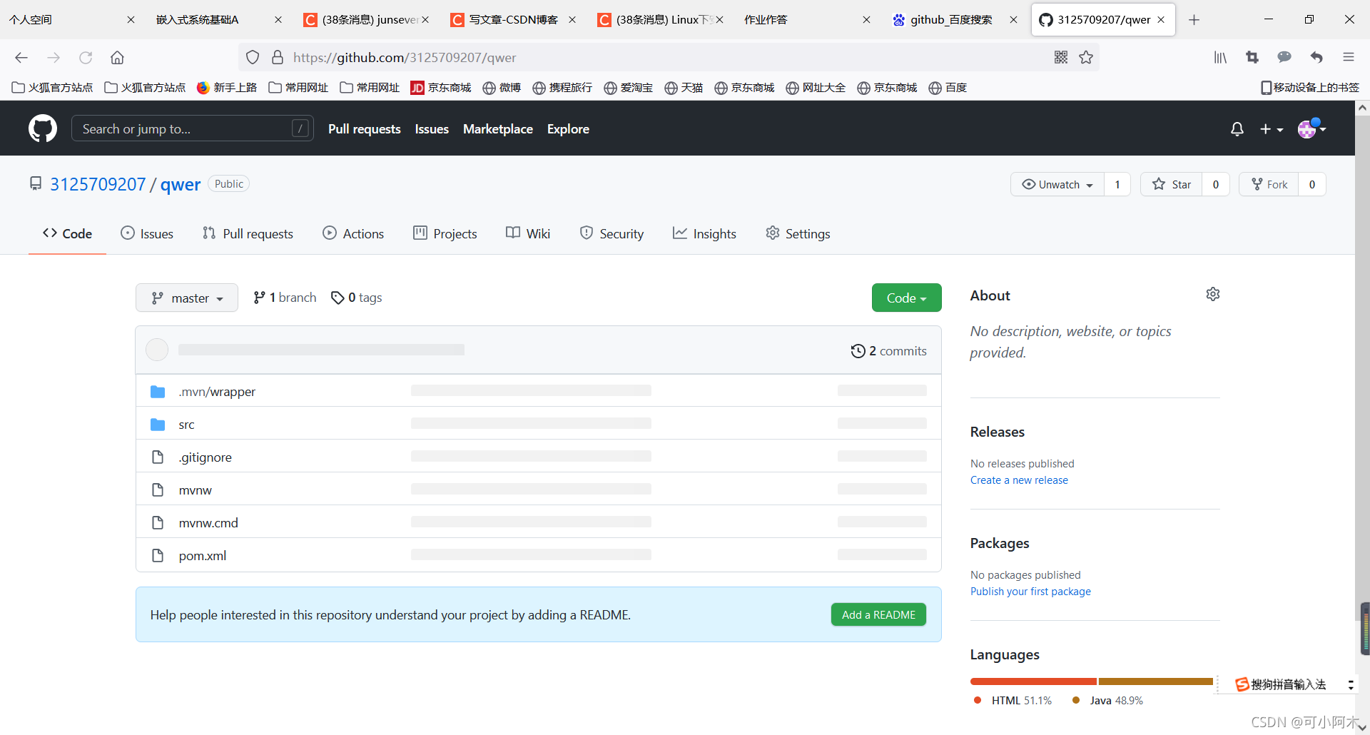The image size is (1370, 735).
Task: Star the qwer repository
Action: [x=1172, y=184]
